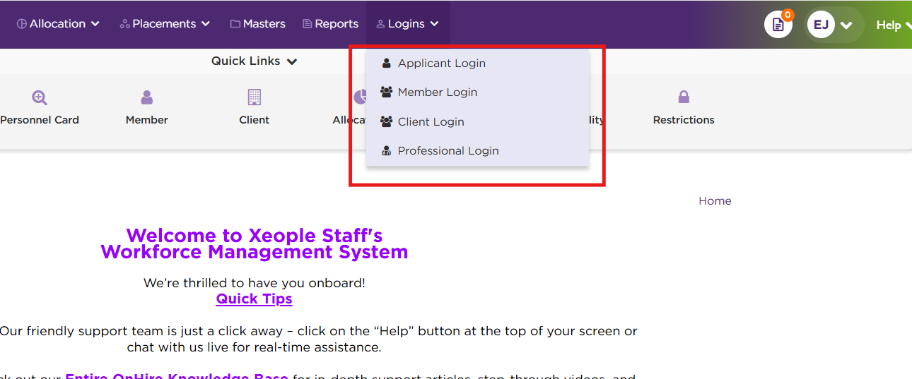Viewport: 912px width, 379px height.
Task: Open the Member quick link label
Action: point(147,120)
